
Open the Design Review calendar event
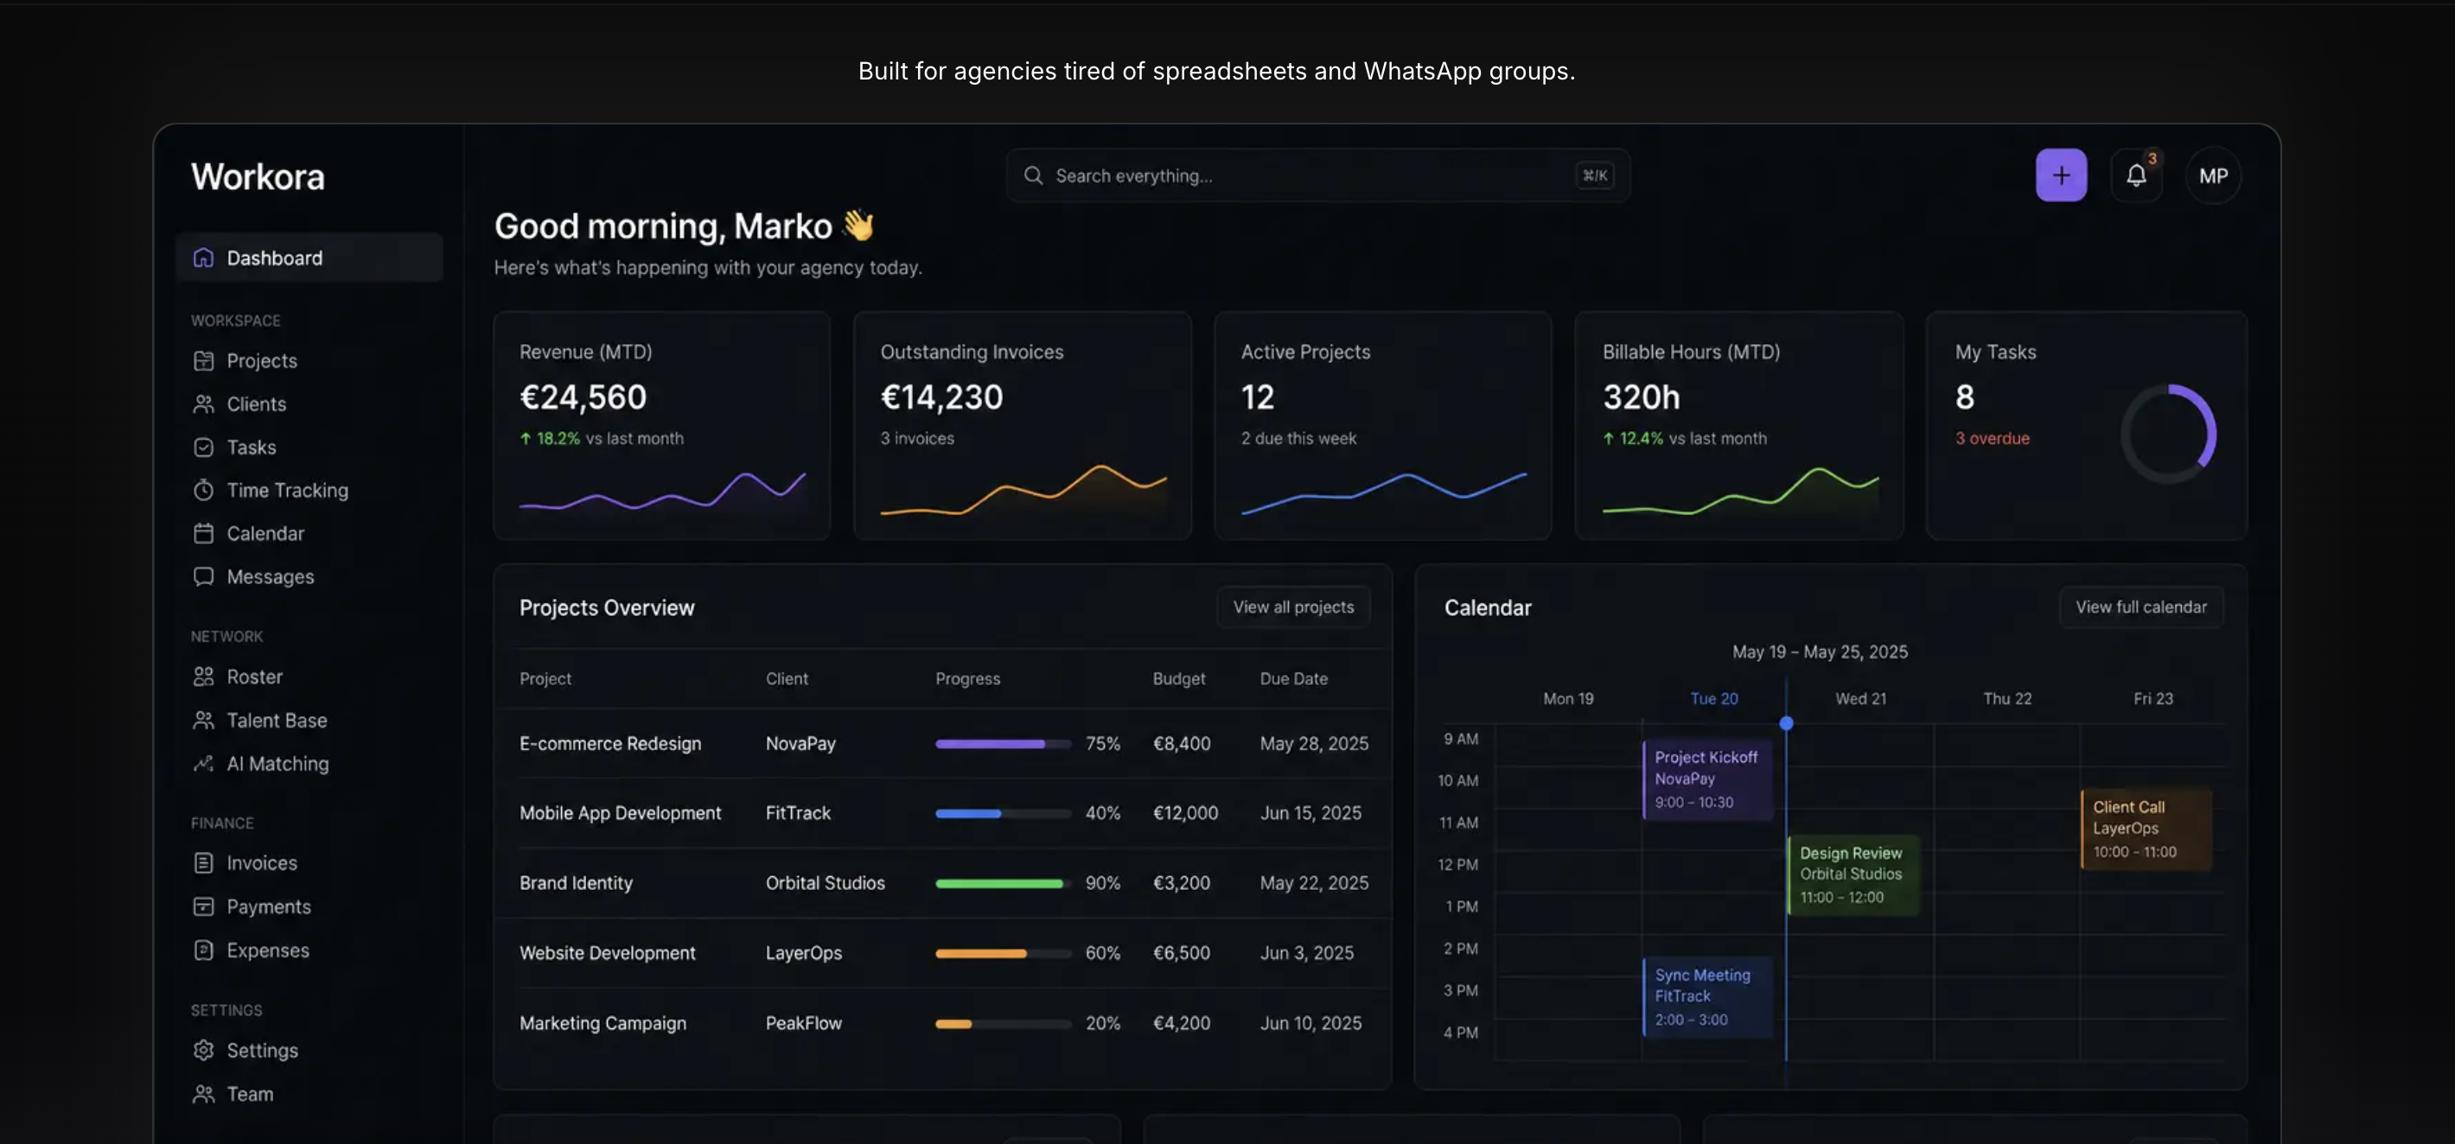(1852, 875)
